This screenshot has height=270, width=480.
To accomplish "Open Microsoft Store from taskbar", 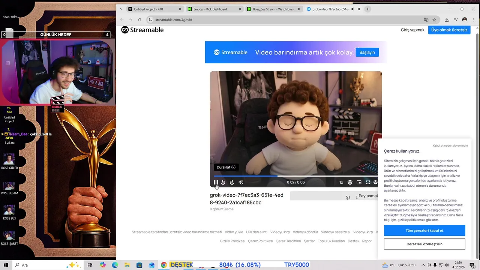I will 139,265.
